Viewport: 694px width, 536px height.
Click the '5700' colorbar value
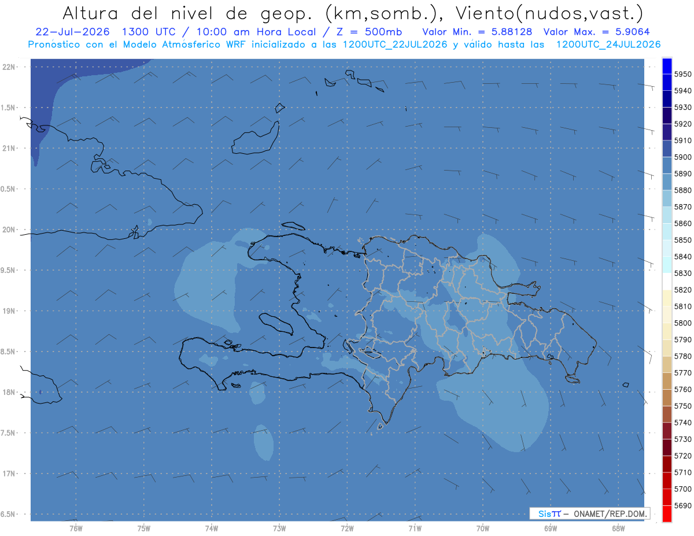[682, 489]
